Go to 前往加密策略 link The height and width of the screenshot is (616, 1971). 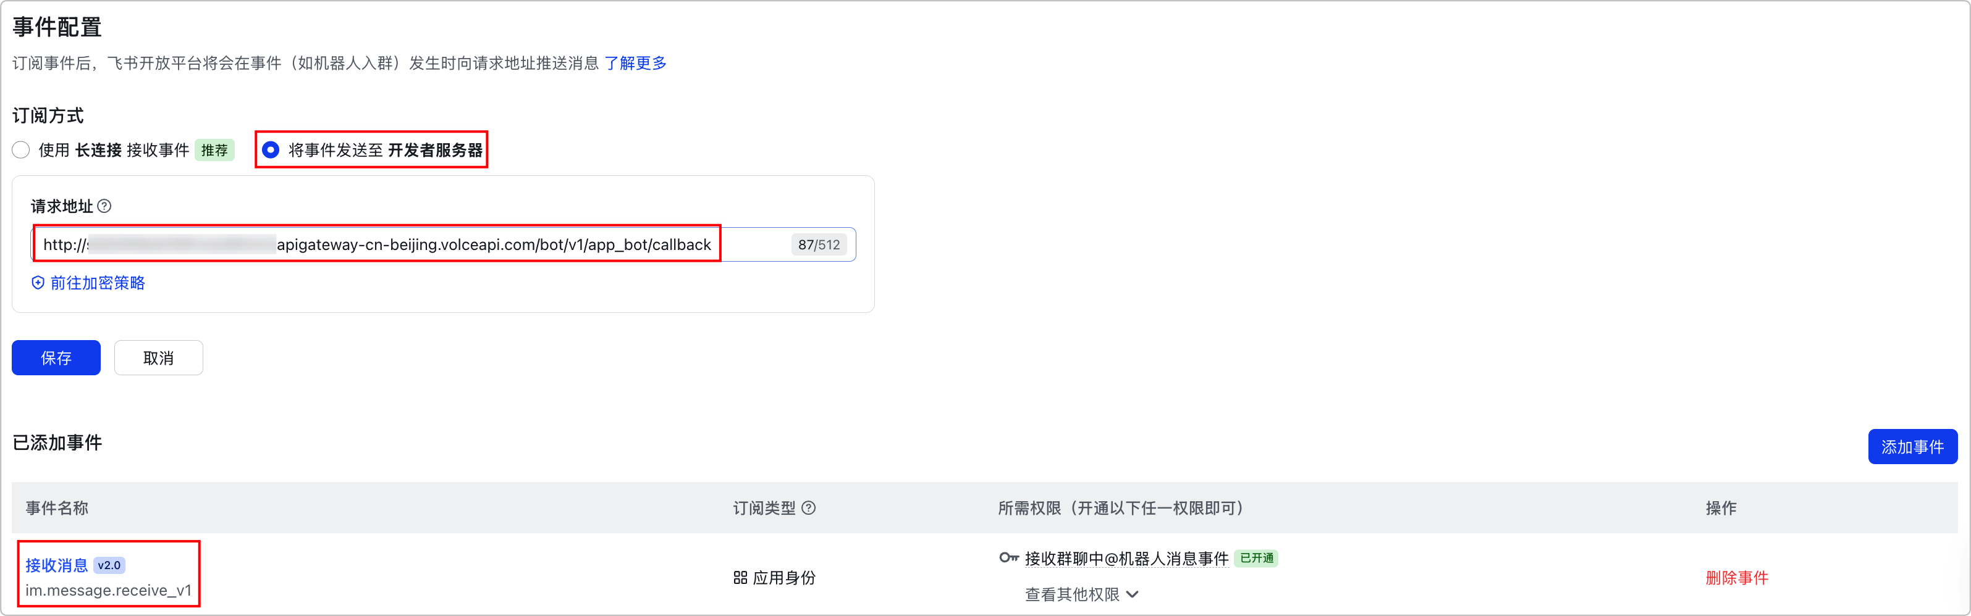[x=97, y=283]
